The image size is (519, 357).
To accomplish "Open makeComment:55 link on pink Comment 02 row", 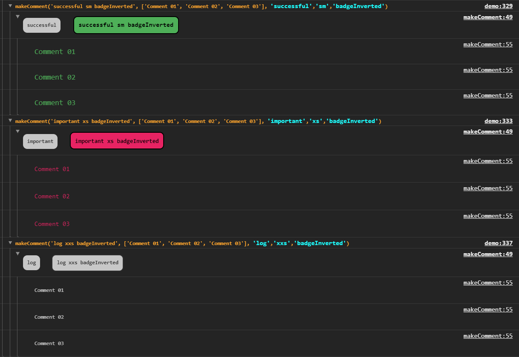I will (x=488, y=188).
